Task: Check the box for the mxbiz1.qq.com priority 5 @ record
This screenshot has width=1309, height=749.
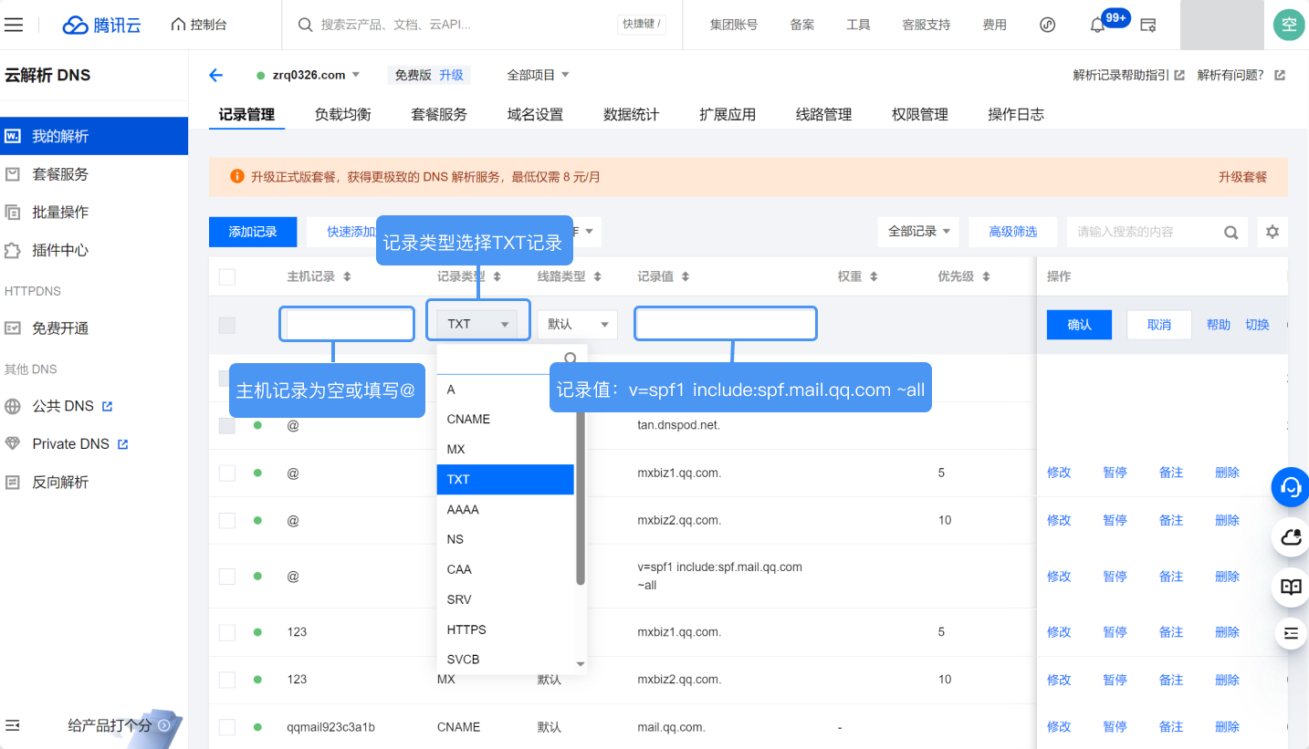Action: 227,473
